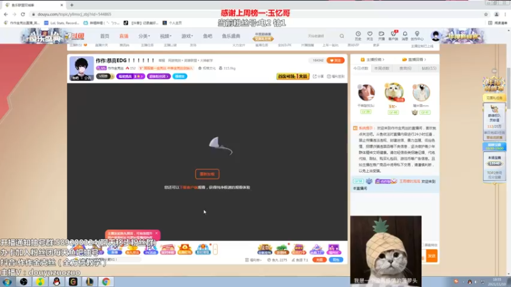
Task: Click the blue pill badge under room title
Action: tap(179, 77)
